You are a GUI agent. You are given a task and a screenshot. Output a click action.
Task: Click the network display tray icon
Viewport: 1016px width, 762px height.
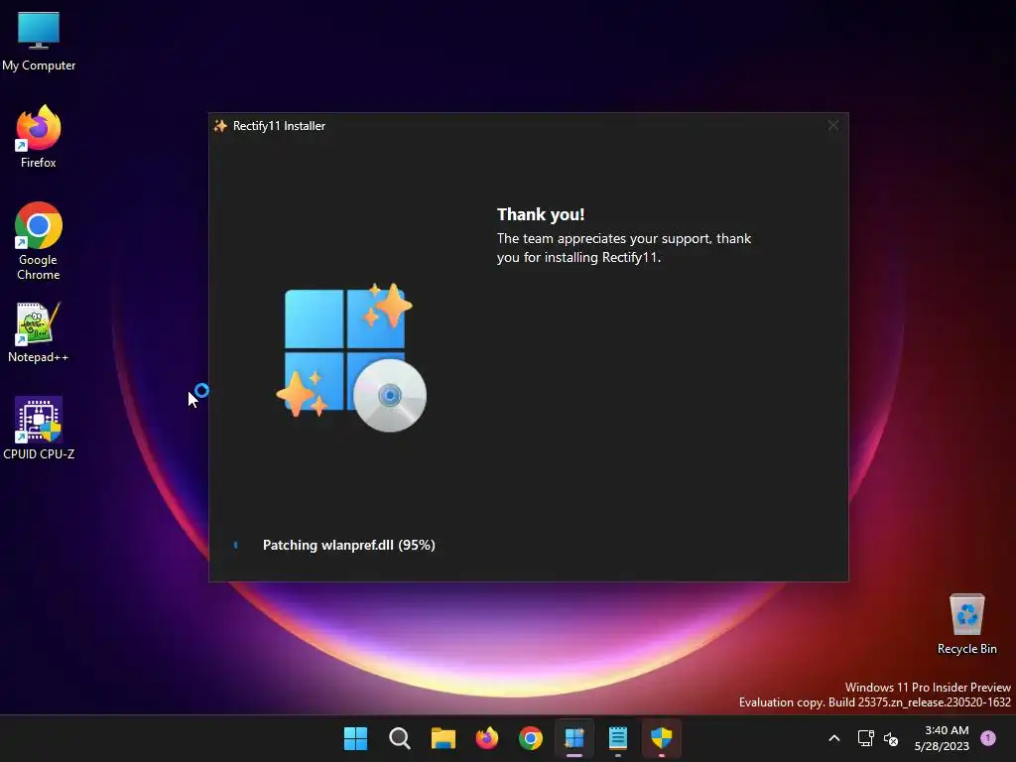pyautogui.click(x=865, y=738)
